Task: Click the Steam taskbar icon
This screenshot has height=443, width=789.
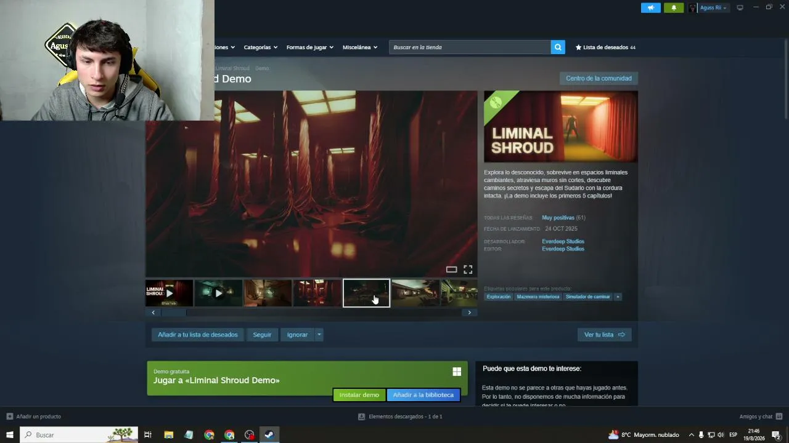Action: [269, 435]
